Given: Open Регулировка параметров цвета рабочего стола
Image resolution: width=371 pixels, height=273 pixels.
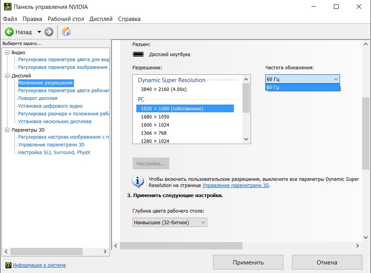Looking at the screenshot, I should coord(64,91).
